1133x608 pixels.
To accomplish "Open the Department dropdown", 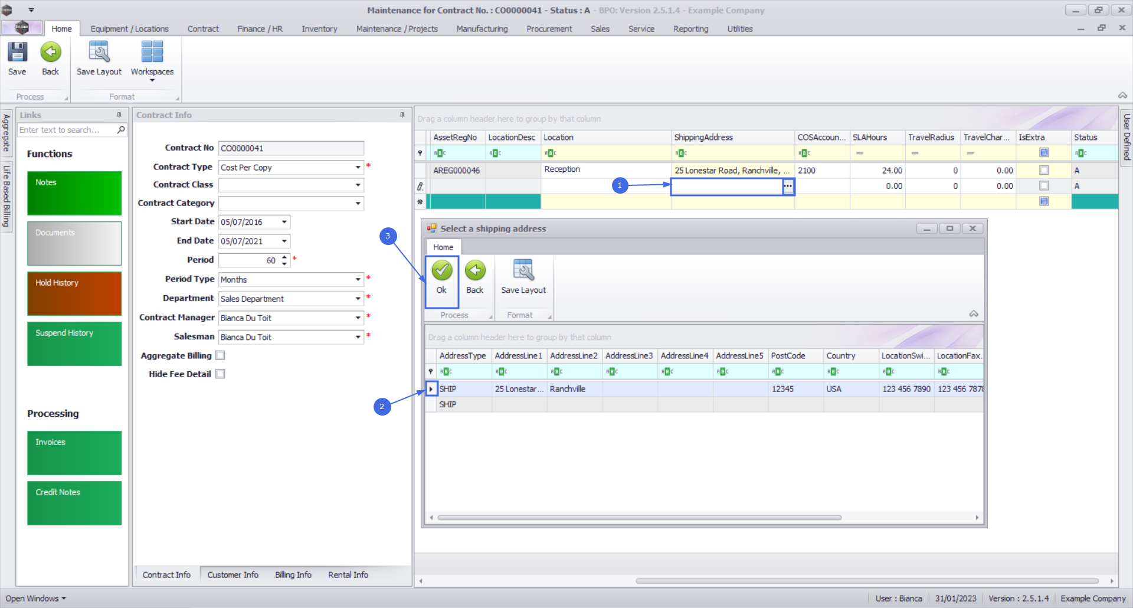I will (x=358, y=299).
